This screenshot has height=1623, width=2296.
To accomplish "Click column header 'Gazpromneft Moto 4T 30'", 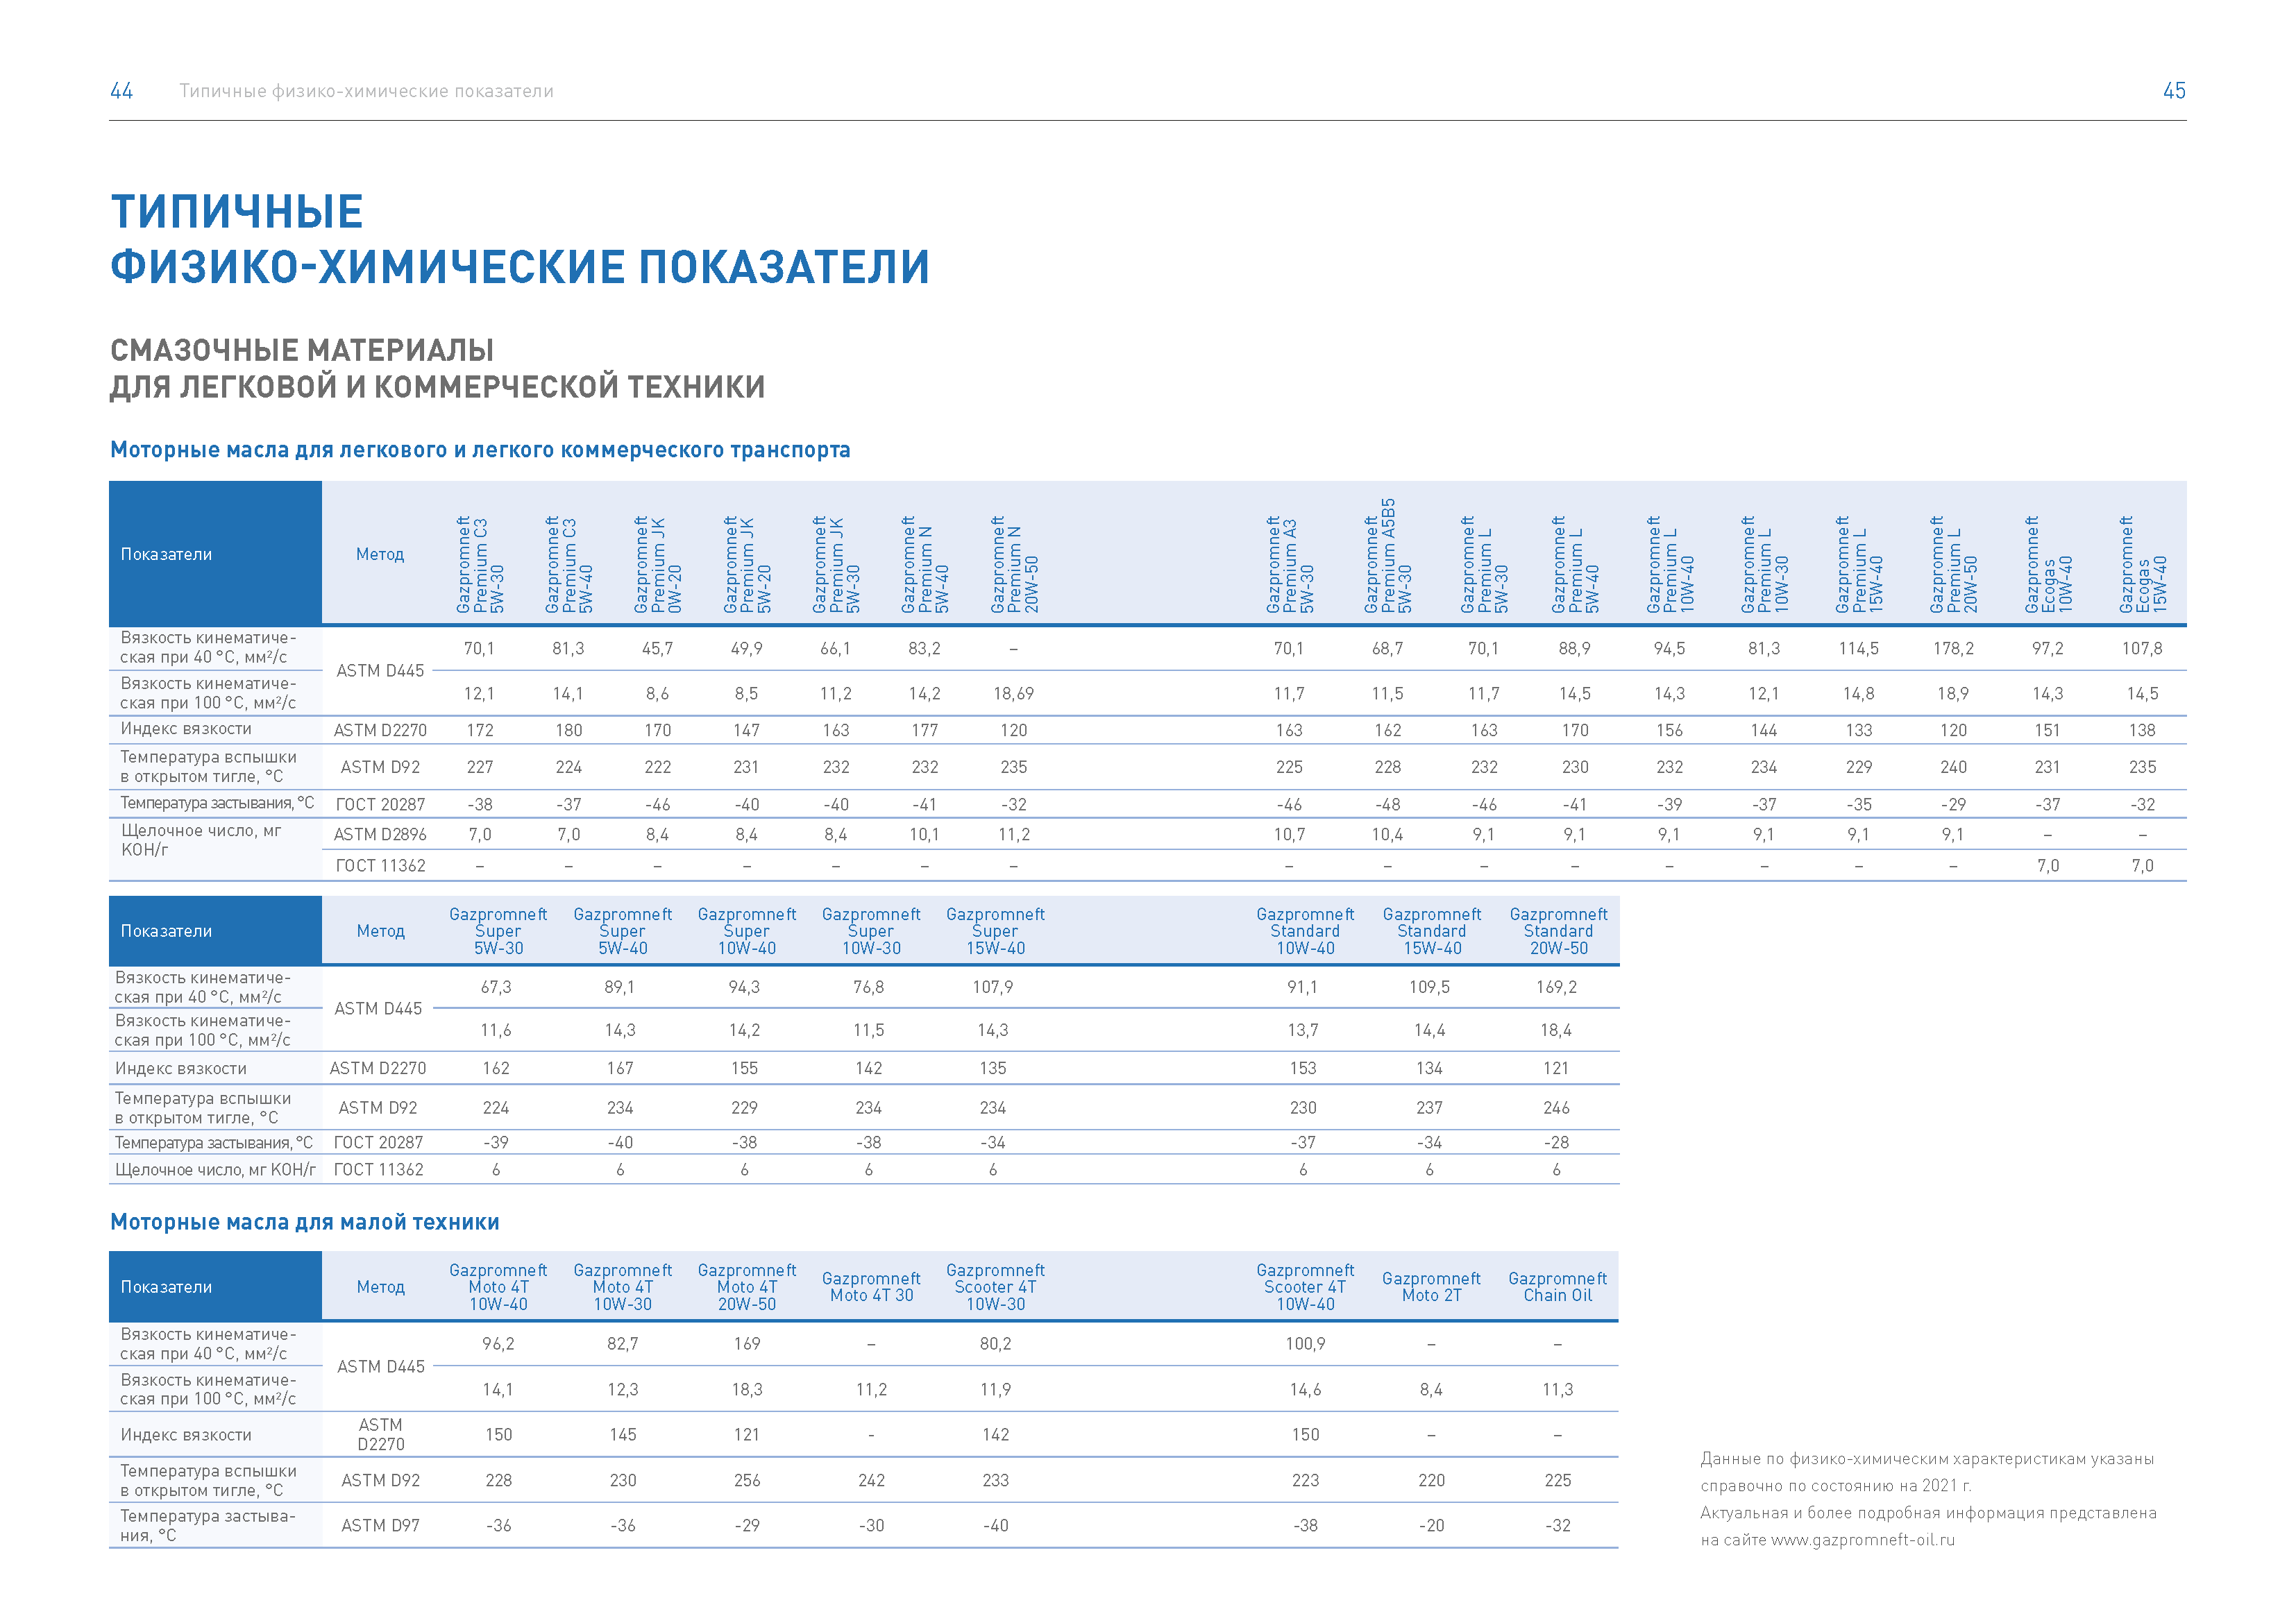I will click(x=871, y=1287).
